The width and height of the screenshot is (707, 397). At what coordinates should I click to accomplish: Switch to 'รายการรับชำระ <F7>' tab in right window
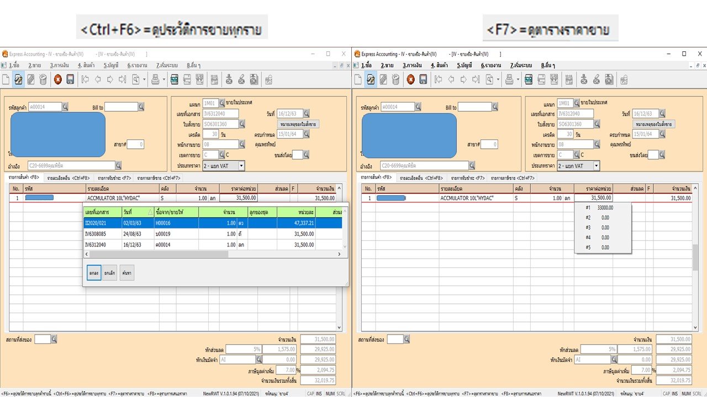467,178
